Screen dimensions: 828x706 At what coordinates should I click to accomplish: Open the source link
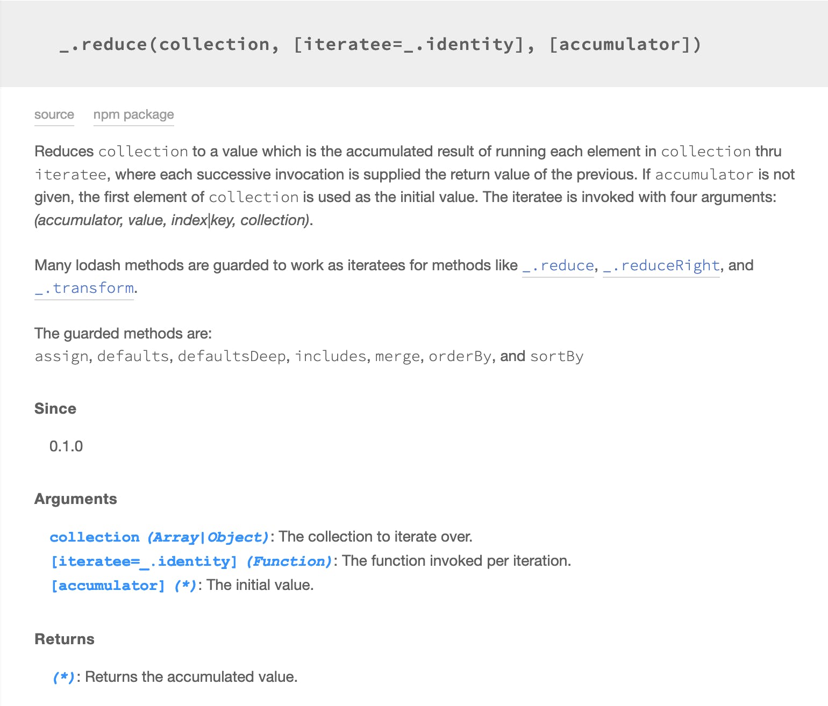tap(54, 114)
